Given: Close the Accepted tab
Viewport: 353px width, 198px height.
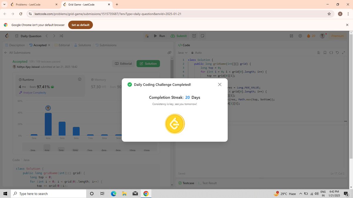Looking at the screenshot, I should coord(49,45).
